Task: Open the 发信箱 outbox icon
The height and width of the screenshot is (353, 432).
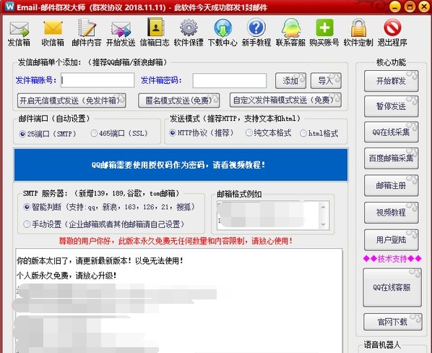Action: point(19,33)
